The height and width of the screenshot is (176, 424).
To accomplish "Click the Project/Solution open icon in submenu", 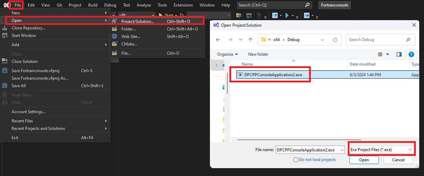I will 115,21.
